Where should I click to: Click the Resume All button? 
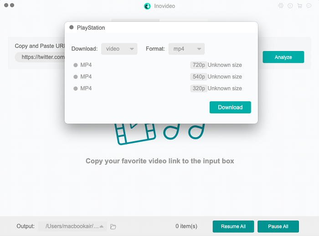click(233, 226)
